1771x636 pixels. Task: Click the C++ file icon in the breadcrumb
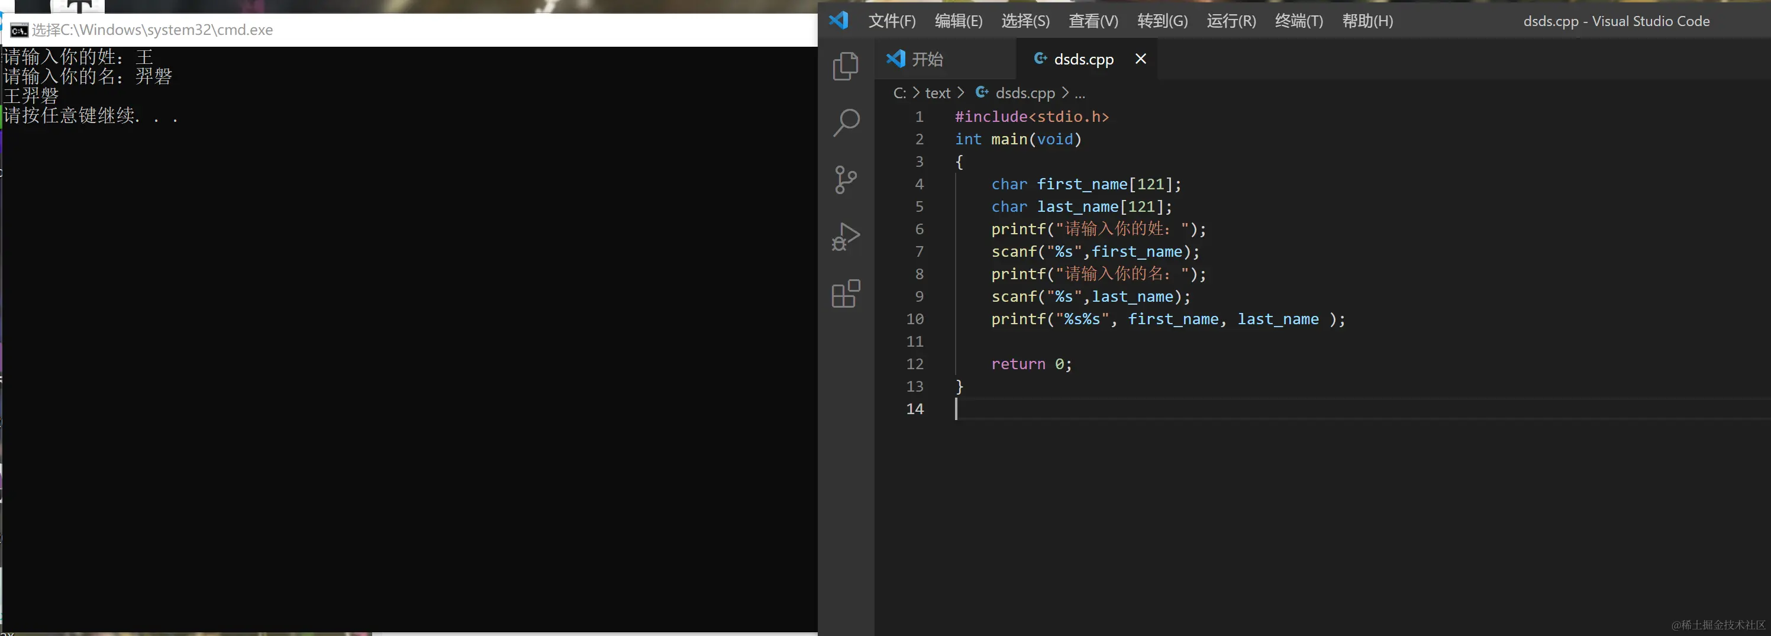(x=982, y=92)
